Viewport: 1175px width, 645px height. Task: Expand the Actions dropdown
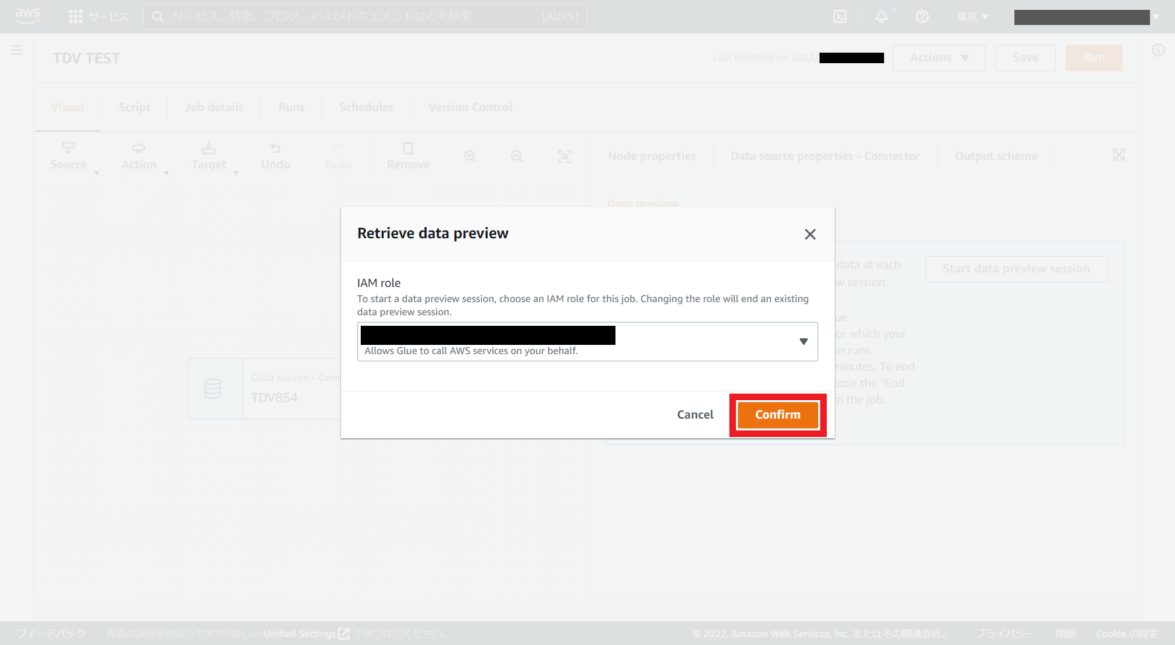coord(939,58)
